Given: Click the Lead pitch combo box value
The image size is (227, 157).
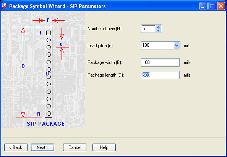Looking at the screenshot, I should (157, 46).
